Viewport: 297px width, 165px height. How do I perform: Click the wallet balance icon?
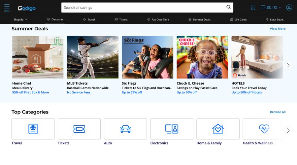pyautogui.click(x=263, y=7)
